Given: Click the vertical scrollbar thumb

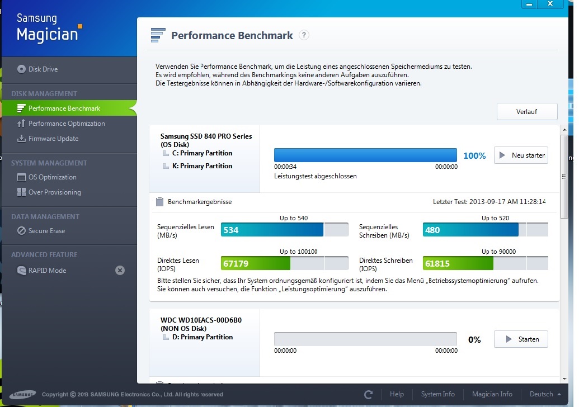Looking at the screenshot, I should click(564, 176).
